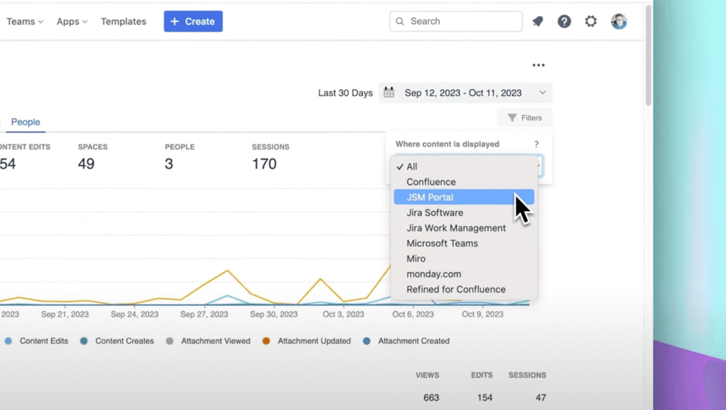Switch to the People tab

[x=26, y=122]
